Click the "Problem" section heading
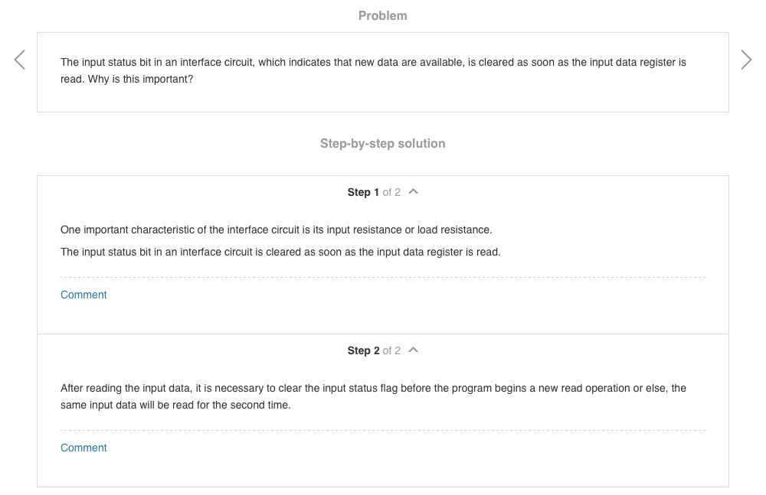Viewport: 766px width, 495px height. point(382,15)
